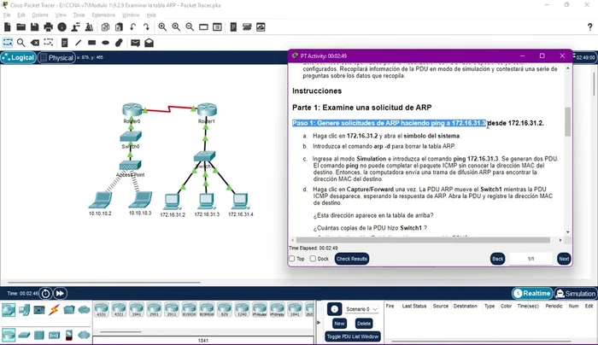Click the Router1 device in the workspace
This screenshot has height=345, width=598.
(x=207, y=110)
